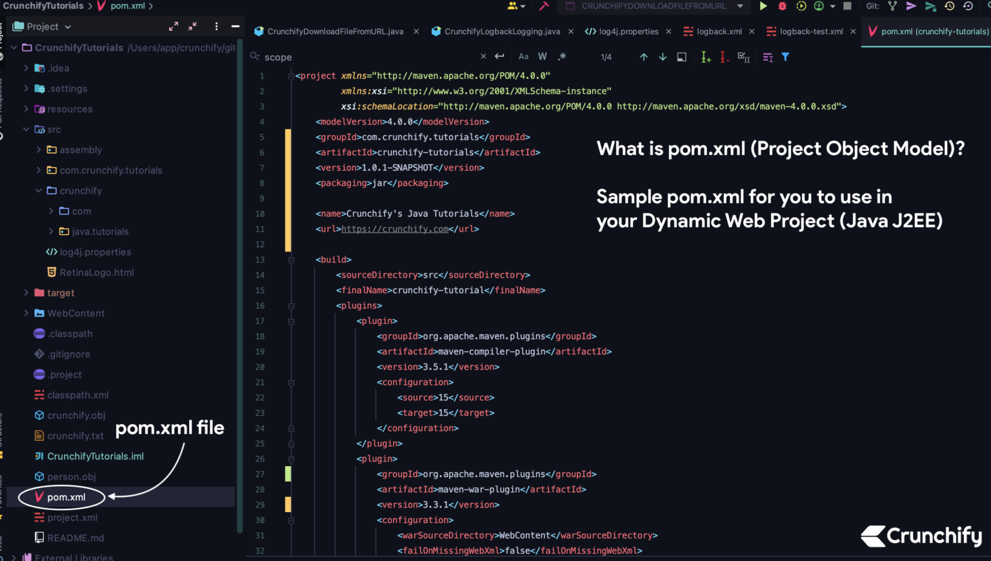This screenshot has height=561, width=991.
Task: Run the current configuration with the green play icon
Action: coord(764,6)
